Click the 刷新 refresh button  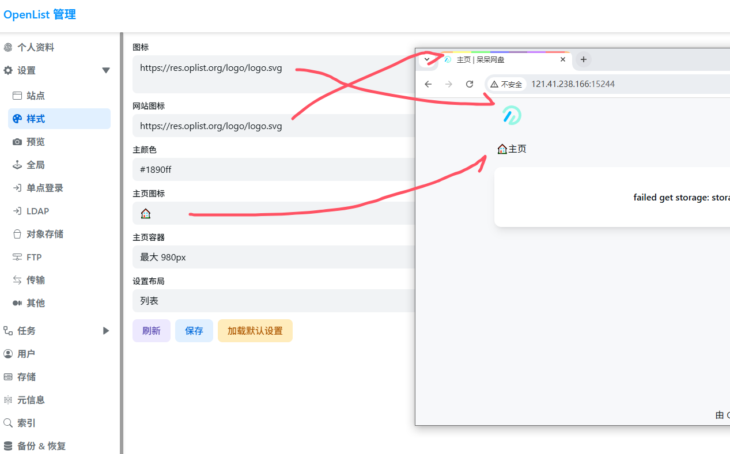pos(152,331)
